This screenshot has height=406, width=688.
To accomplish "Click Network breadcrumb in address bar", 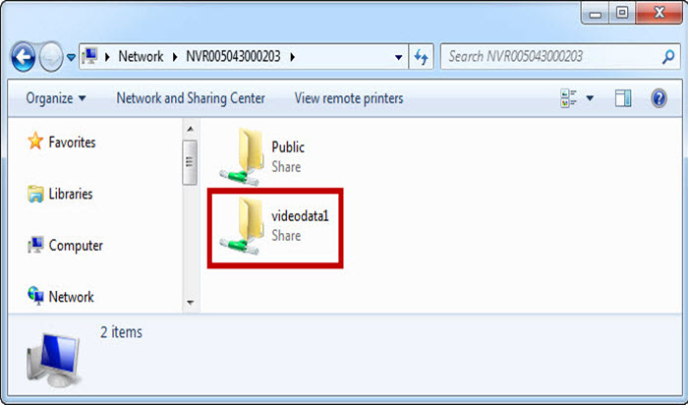I will (141, 56).
